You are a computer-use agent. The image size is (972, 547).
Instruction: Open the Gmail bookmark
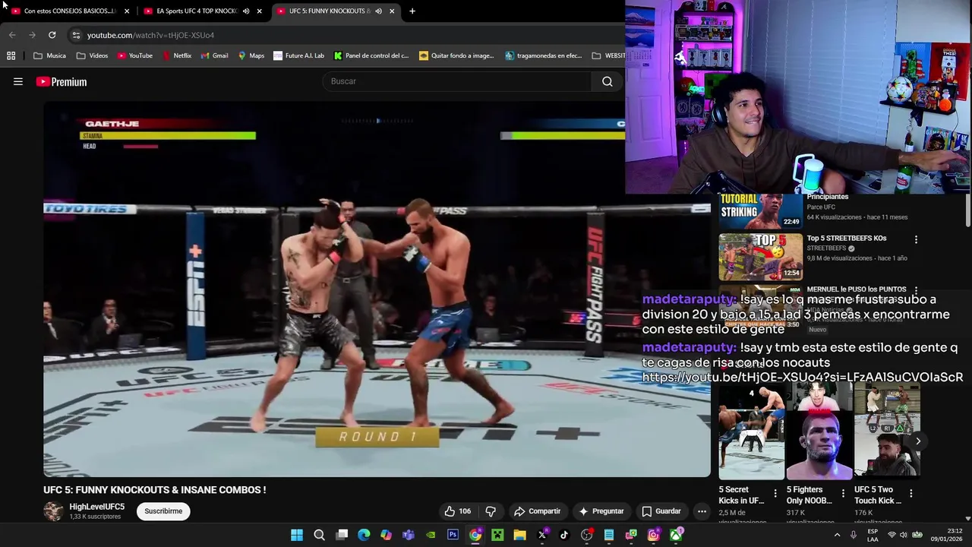215,55
